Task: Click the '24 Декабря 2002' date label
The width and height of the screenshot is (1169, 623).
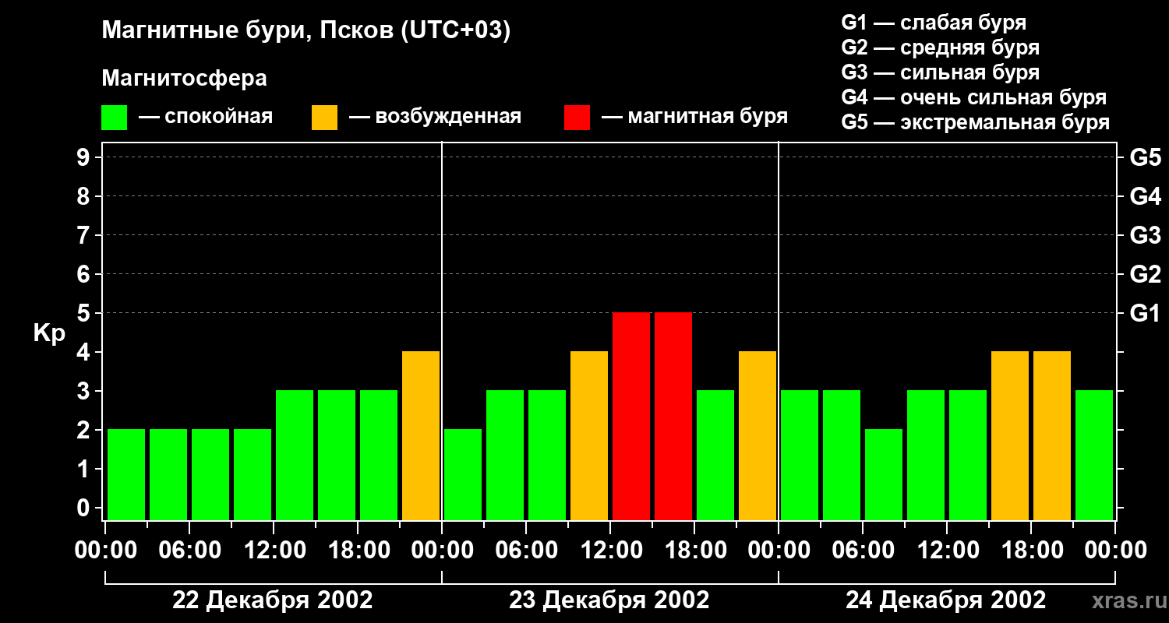Action: coord(945,600)
